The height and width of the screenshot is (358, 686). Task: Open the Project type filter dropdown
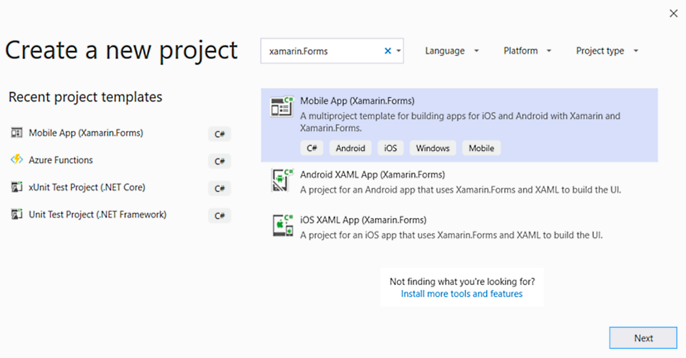[x=607, y=51]
